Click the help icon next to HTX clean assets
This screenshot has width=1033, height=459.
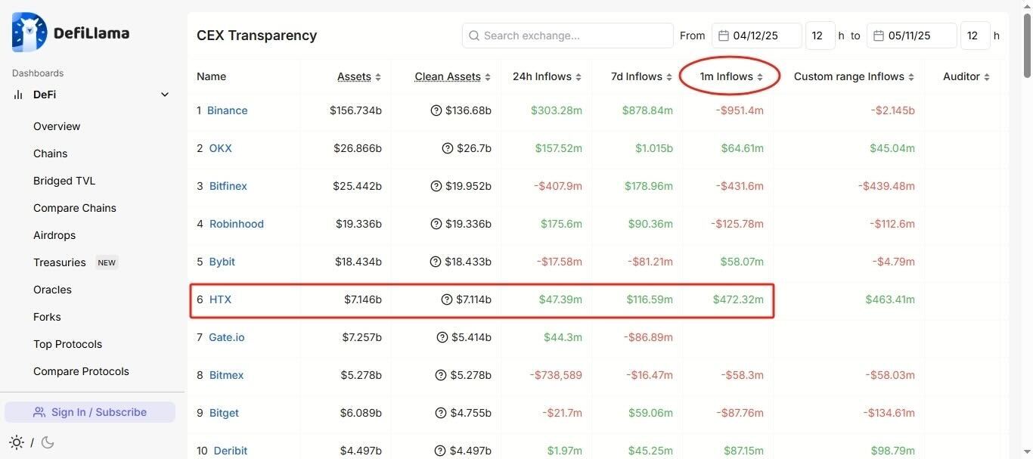coord(447,299)
